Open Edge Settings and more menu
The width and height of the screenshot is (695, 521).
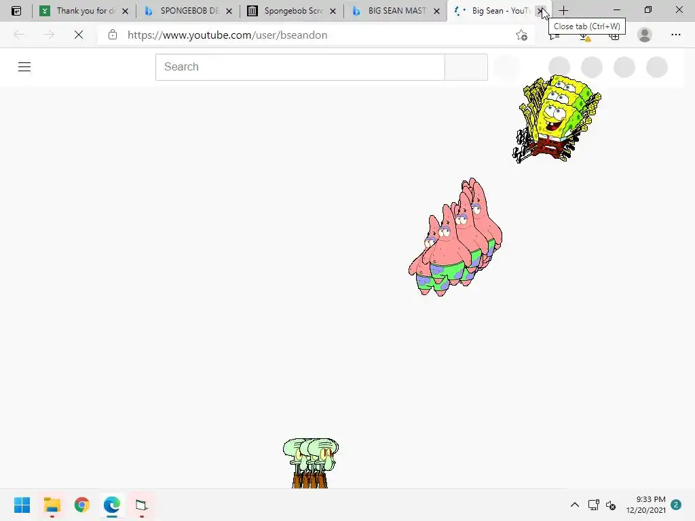coord(675,35)
